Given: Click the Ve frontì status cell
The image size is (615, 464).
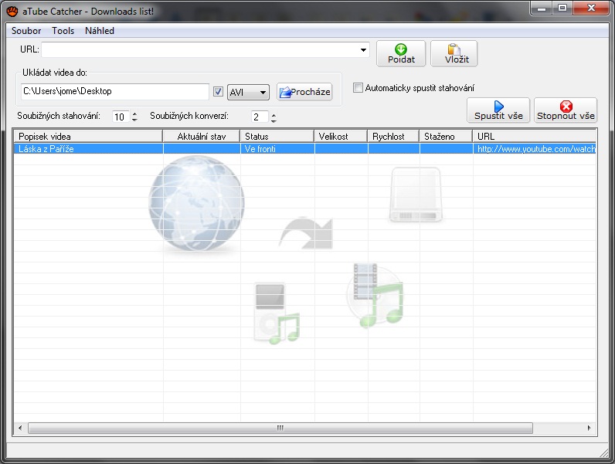Looking at the screenshot, I should pyautogui.click(x=277, y=148).
